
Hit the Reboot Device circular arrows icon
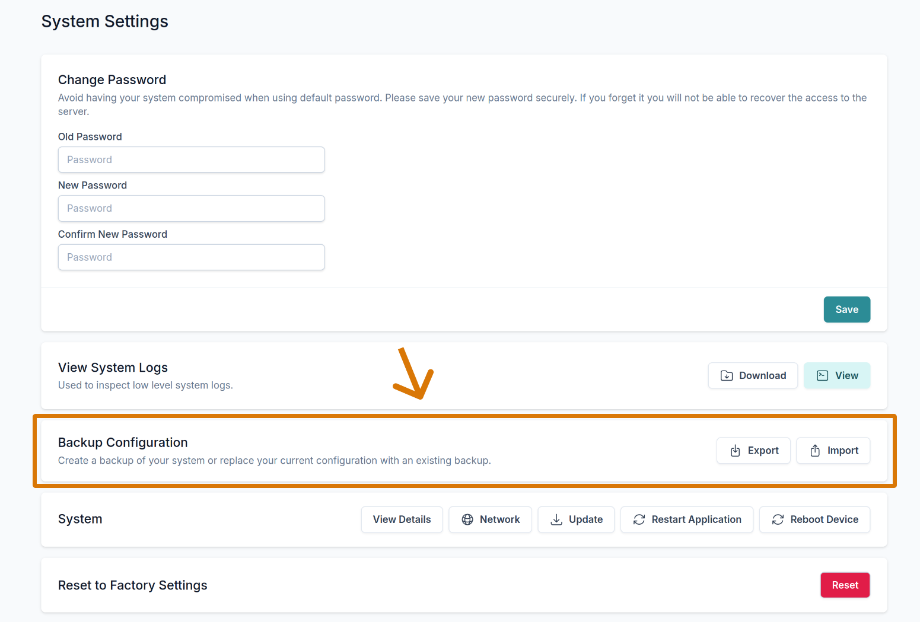click(x=778, y=519)
